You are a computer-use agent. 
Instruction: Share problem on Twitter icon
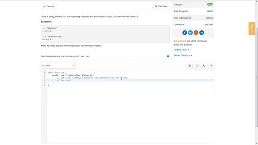pos(190,33)
